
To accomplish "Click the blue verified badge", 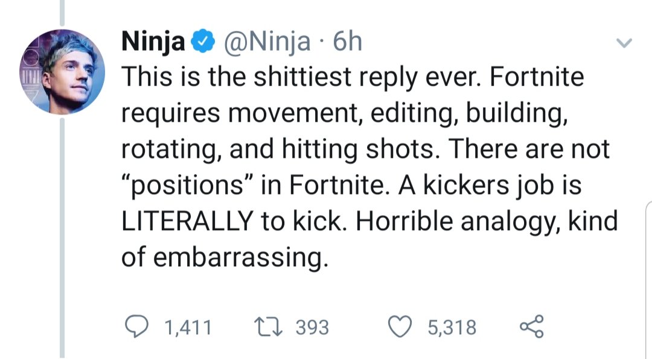I will (202, 41).
